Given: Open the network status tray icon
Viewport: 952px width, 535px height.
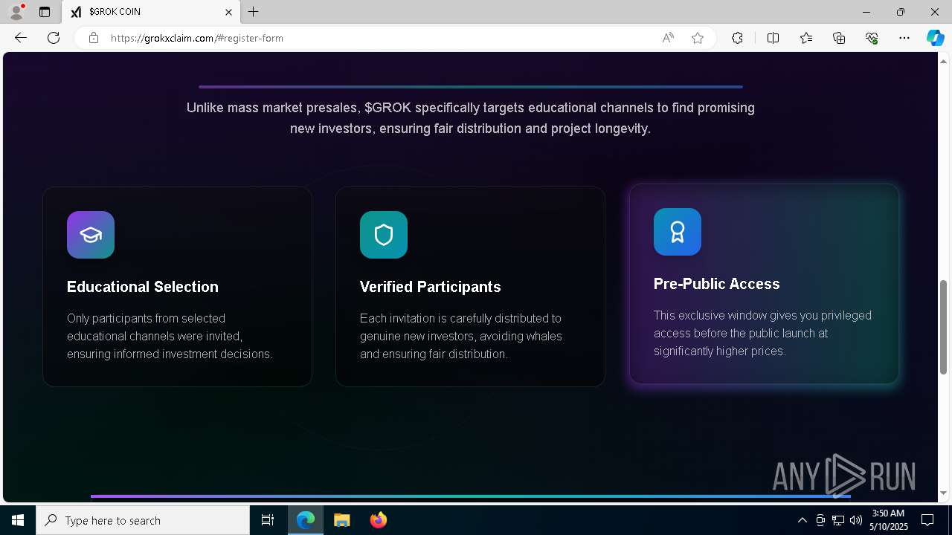Looking at the screenshot, I should [838, 520].
